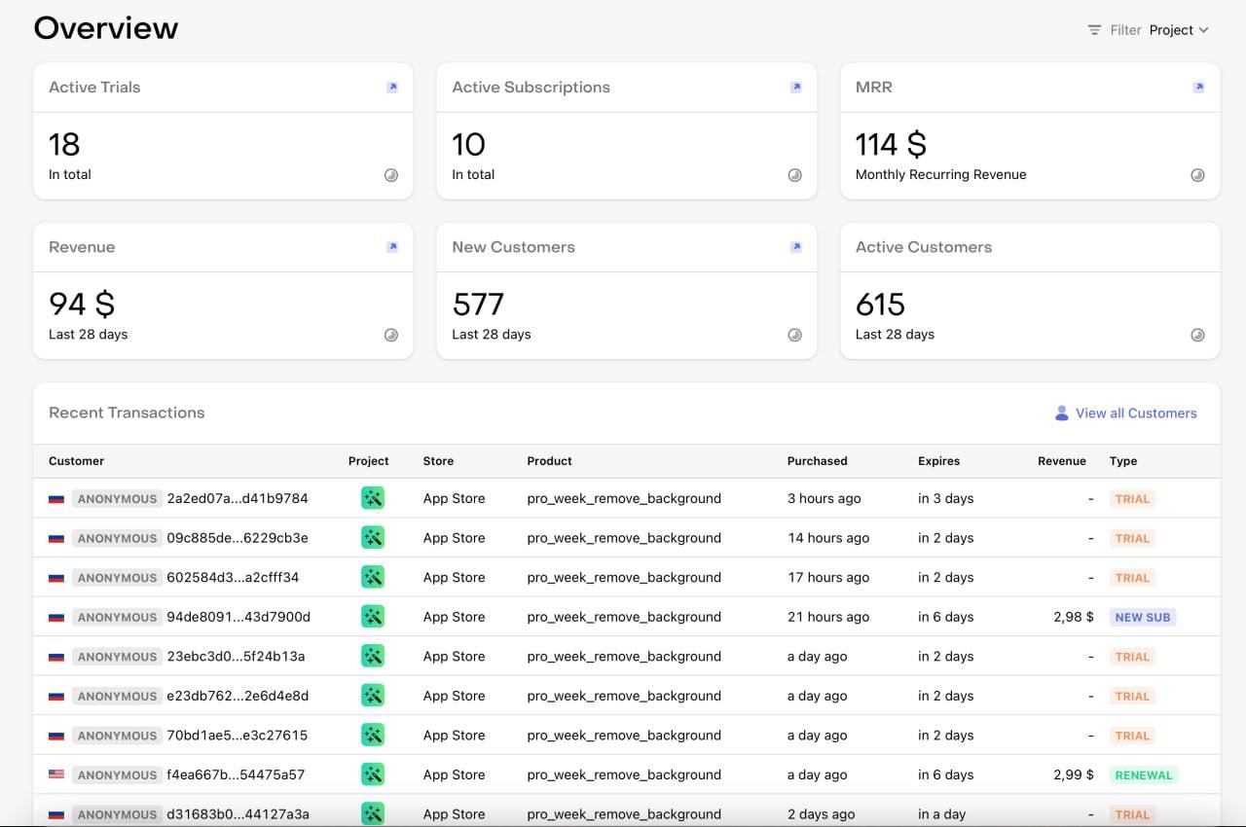Click the pie chart icon on Revenue card
This screenshot has height=827, width=1246.
coord(391,334)
